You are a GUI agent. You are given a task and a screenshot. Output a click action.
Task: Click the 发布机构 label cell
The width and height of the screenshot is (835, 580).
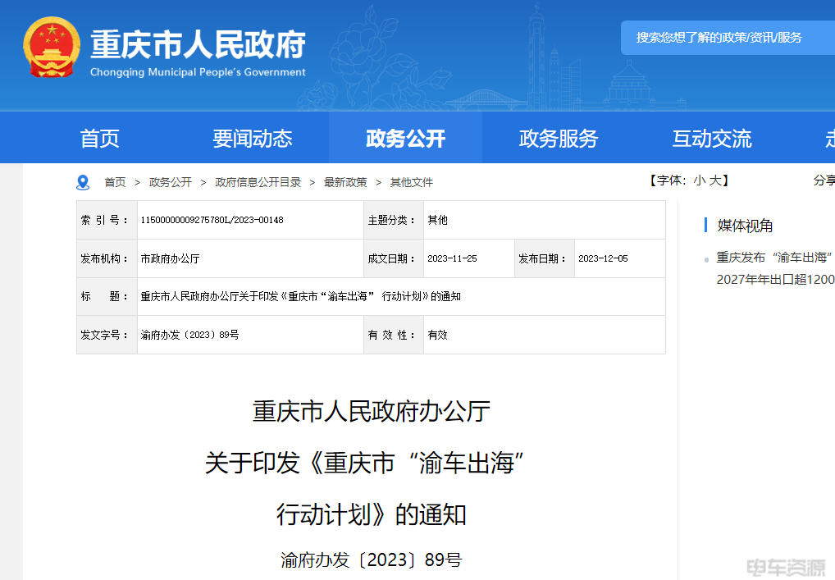(107, 259)
